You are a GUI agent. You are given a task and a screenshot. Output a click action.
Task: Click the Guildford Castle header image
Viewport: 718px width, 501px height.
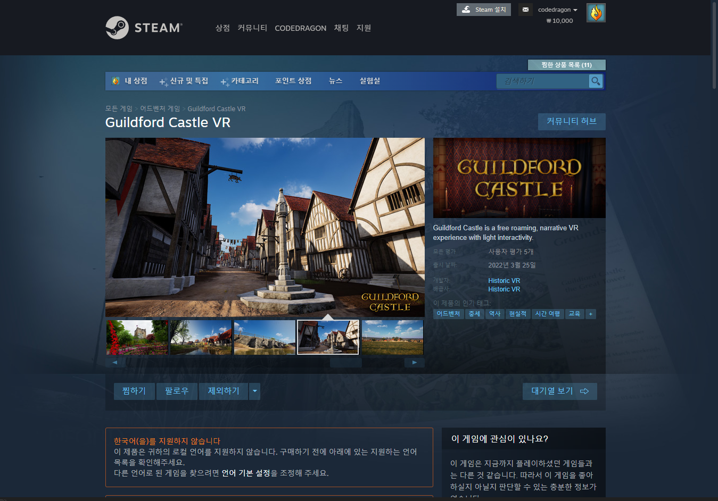point(519,178)
